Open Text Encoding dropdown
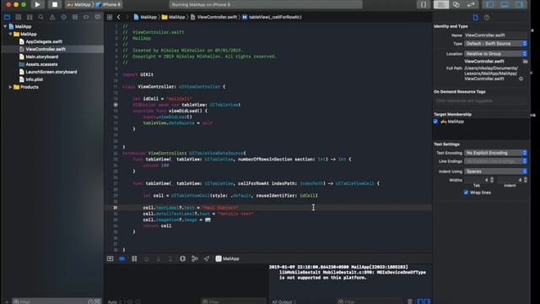540x304 pixels. click(x=495, y=153)
